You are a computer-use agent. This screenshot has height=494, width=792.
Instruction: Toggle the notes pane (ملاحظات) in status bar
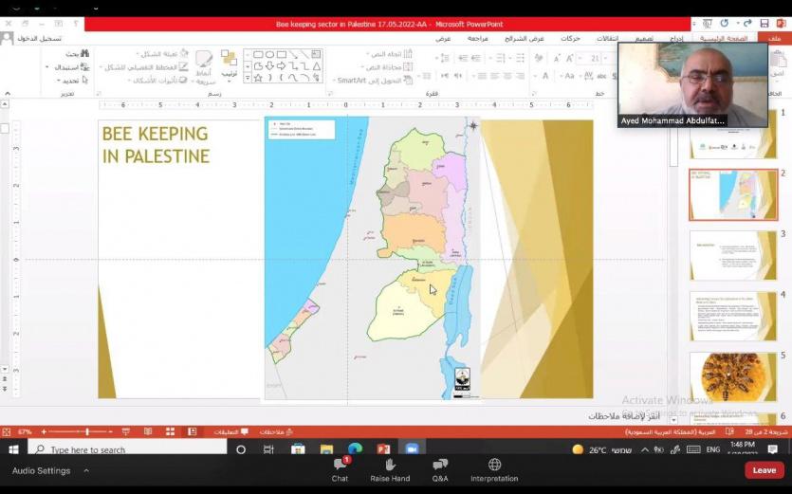tap(276, 431)
